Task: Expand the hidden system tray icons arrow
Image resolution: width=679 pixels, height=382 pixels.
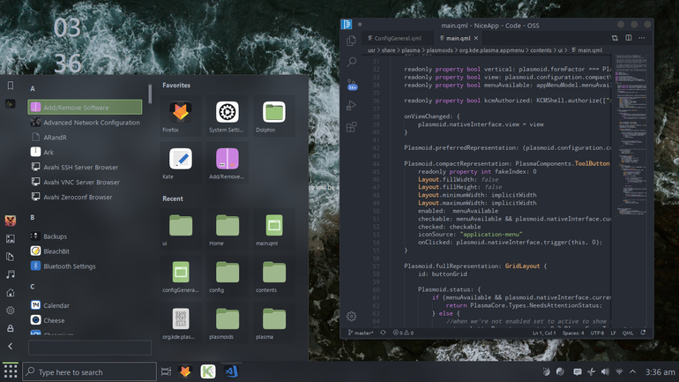Action: coord(632,371)
